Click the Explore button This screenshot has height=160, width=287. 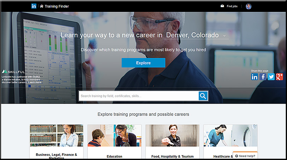[143, 63]
